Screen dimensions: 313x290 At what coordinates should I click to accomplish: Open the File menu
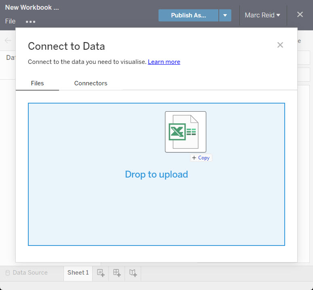(x=10, y=21)
